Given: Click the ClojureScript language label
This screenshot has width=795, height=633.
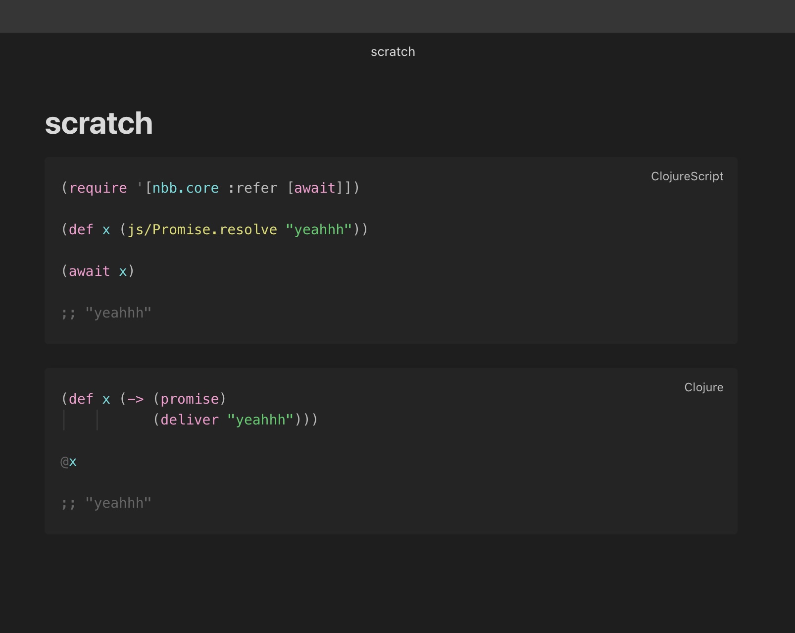Looking at the screenshot, I should click(x=687, y=176).
